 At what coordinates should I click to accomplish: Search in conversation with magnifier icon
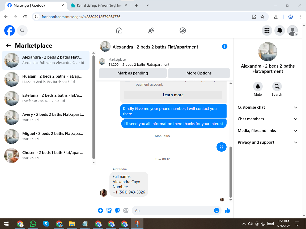(x=277, y=86)
